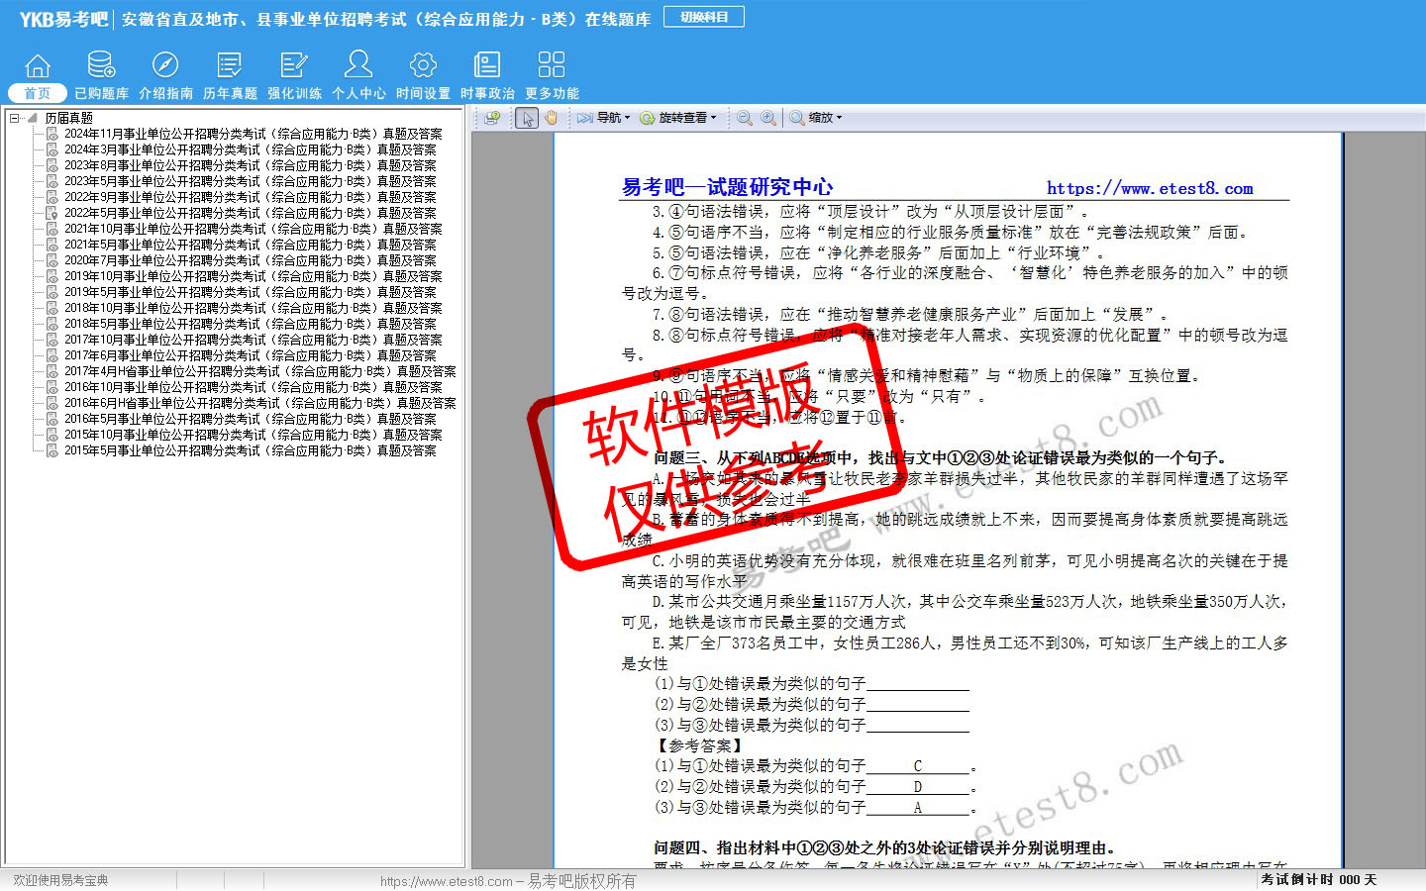Open the 缩放 zoom dropdown
Viewport: 1426px width, 891px height.
coord(817,118)
